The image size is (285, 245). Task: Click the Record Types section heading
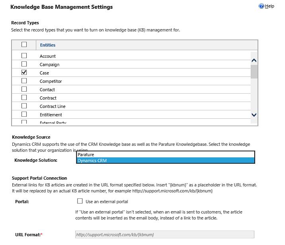pos(25,23)
